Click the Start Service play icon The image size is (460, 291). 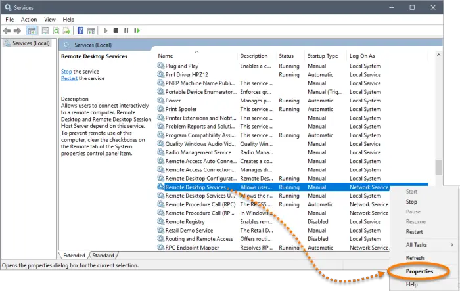tap(106, 30)
